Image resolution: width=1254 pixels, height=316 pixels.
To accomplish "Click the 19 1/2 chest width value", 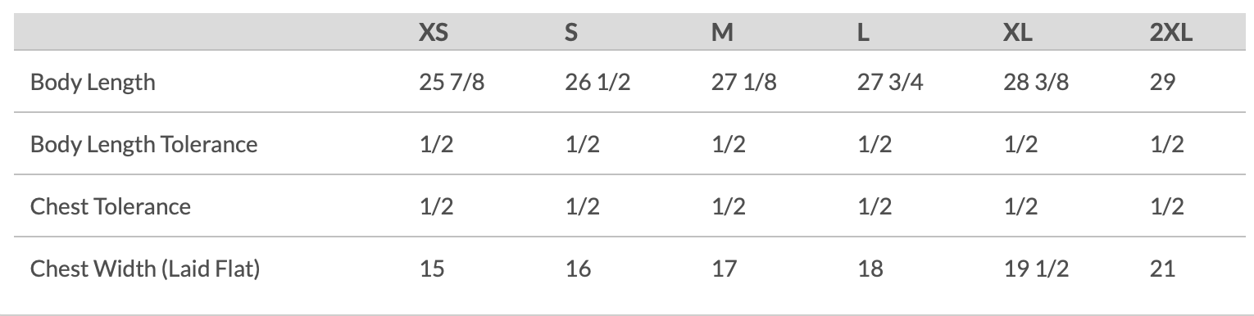I will 1036,269.
